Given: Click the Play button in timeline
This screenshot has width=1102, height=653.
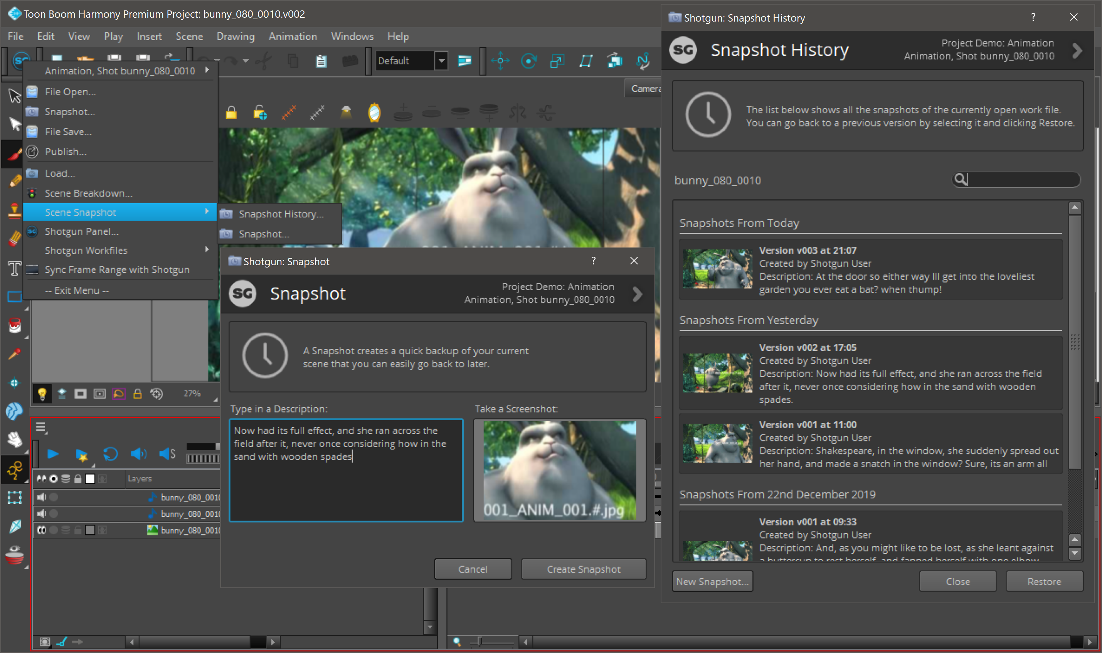Looking at the screenshot, I should [x=53, y=454].
